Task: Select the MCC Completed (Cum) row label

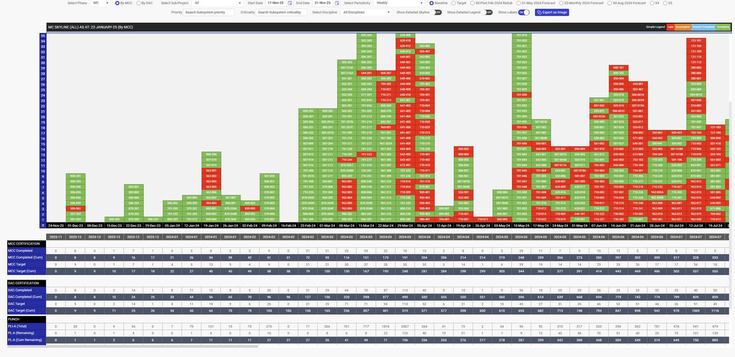Action: (26, 258)
